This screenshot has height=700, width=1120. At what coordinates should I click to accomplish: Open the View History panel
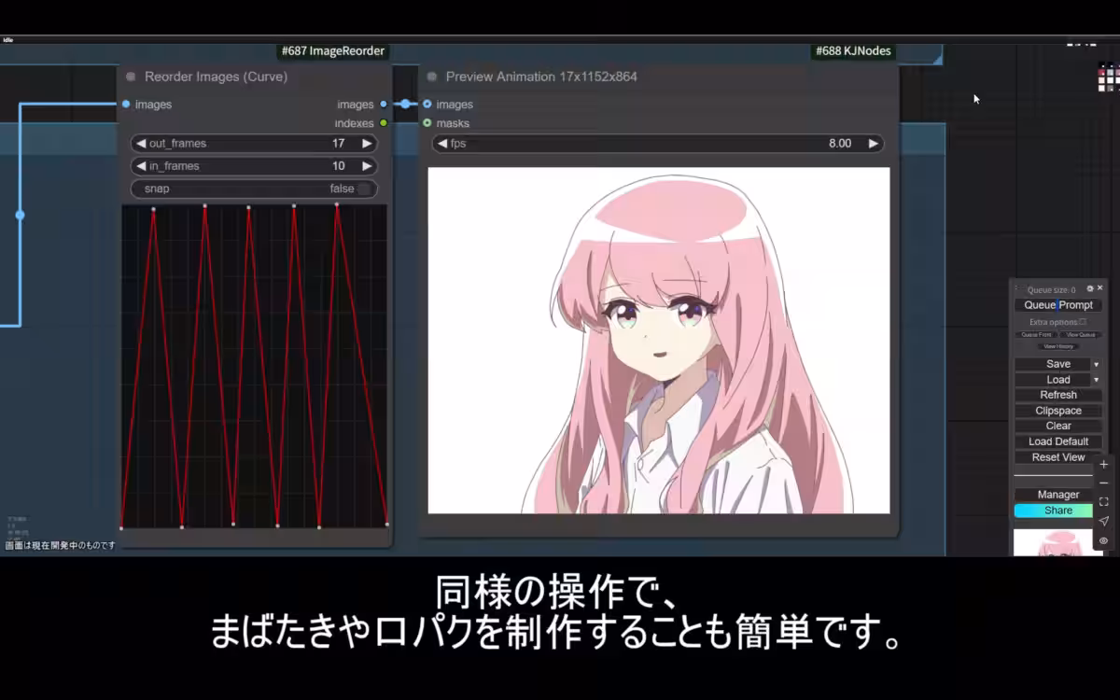coord(1057,346)
